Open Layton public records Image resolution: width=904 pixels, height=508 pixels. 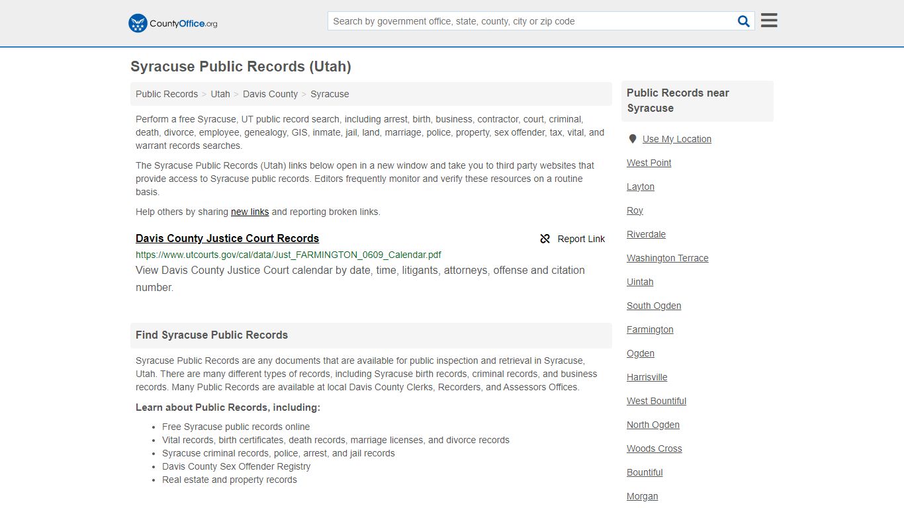[641, 187]
